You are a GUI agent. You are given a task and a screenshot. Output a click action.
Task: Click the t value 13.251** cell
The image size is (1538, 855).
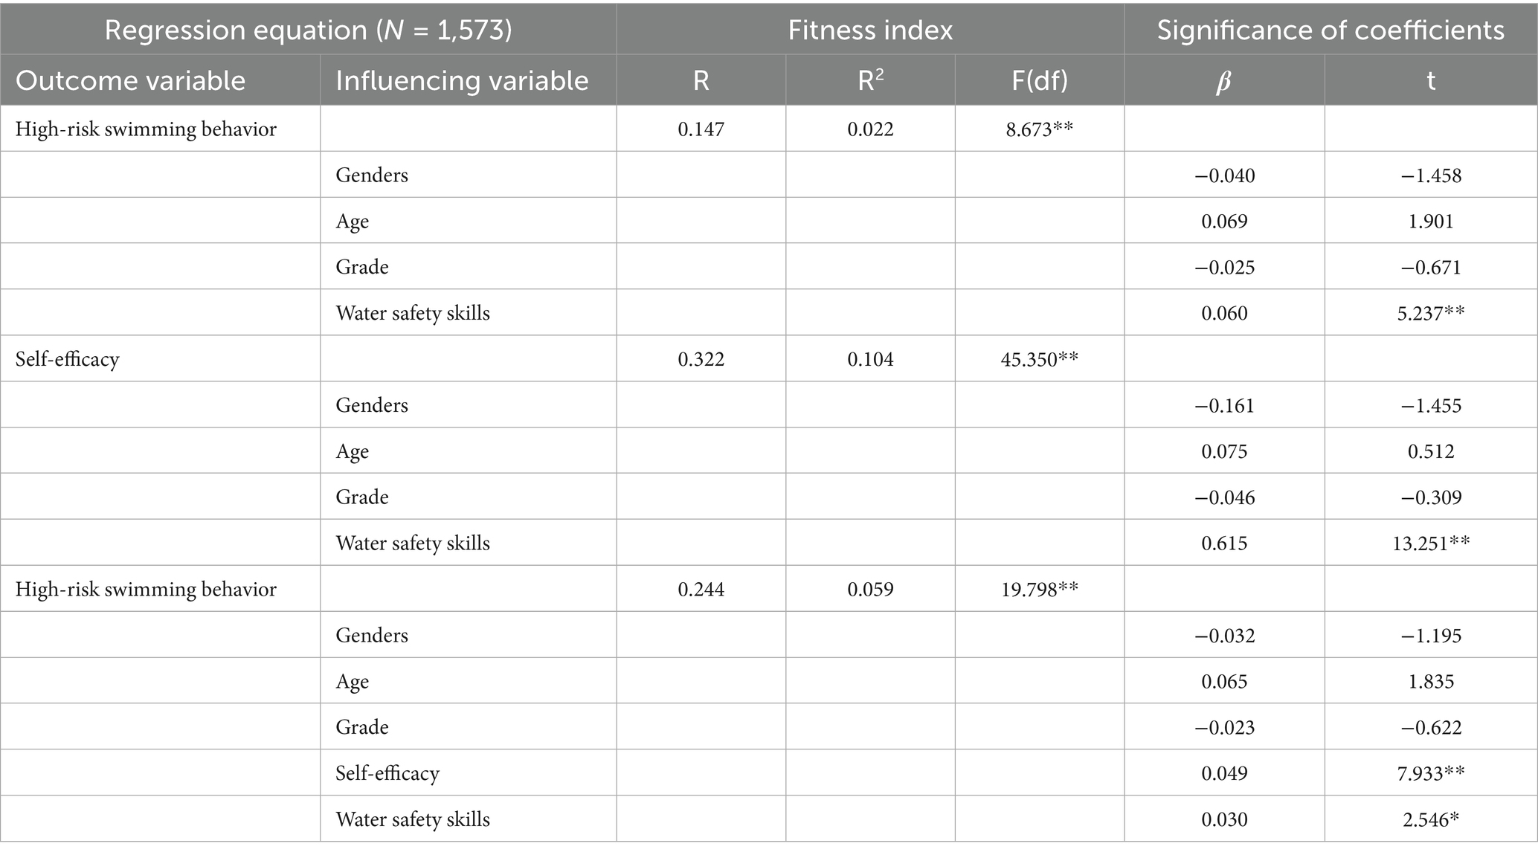click(x=1430, y=543)
